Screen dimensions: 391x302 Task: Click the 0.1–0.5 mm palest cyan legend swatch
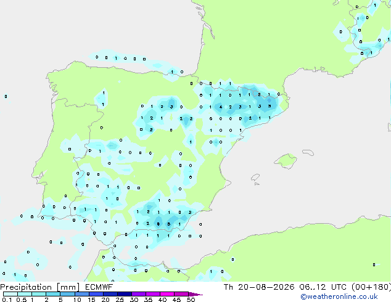tap(10, 294)
